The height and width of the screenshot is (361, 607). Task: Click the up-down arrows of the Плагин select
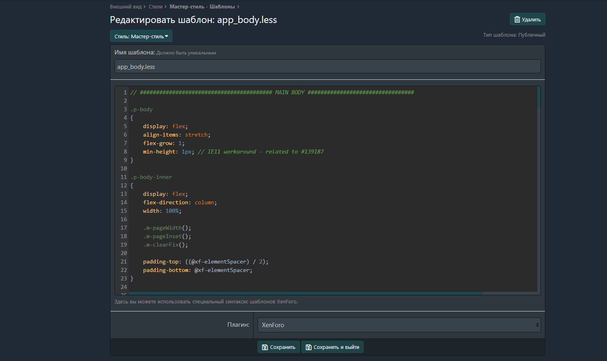537,325
